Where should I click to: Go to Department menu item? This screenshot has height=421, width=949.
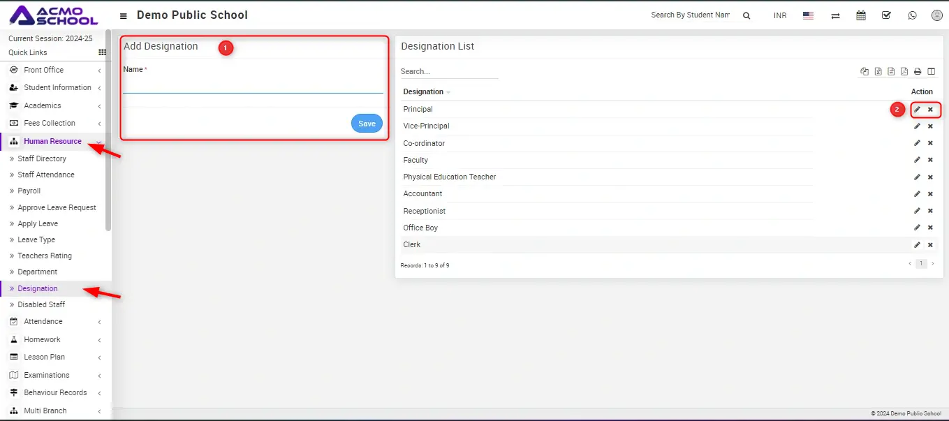[38, 272]
